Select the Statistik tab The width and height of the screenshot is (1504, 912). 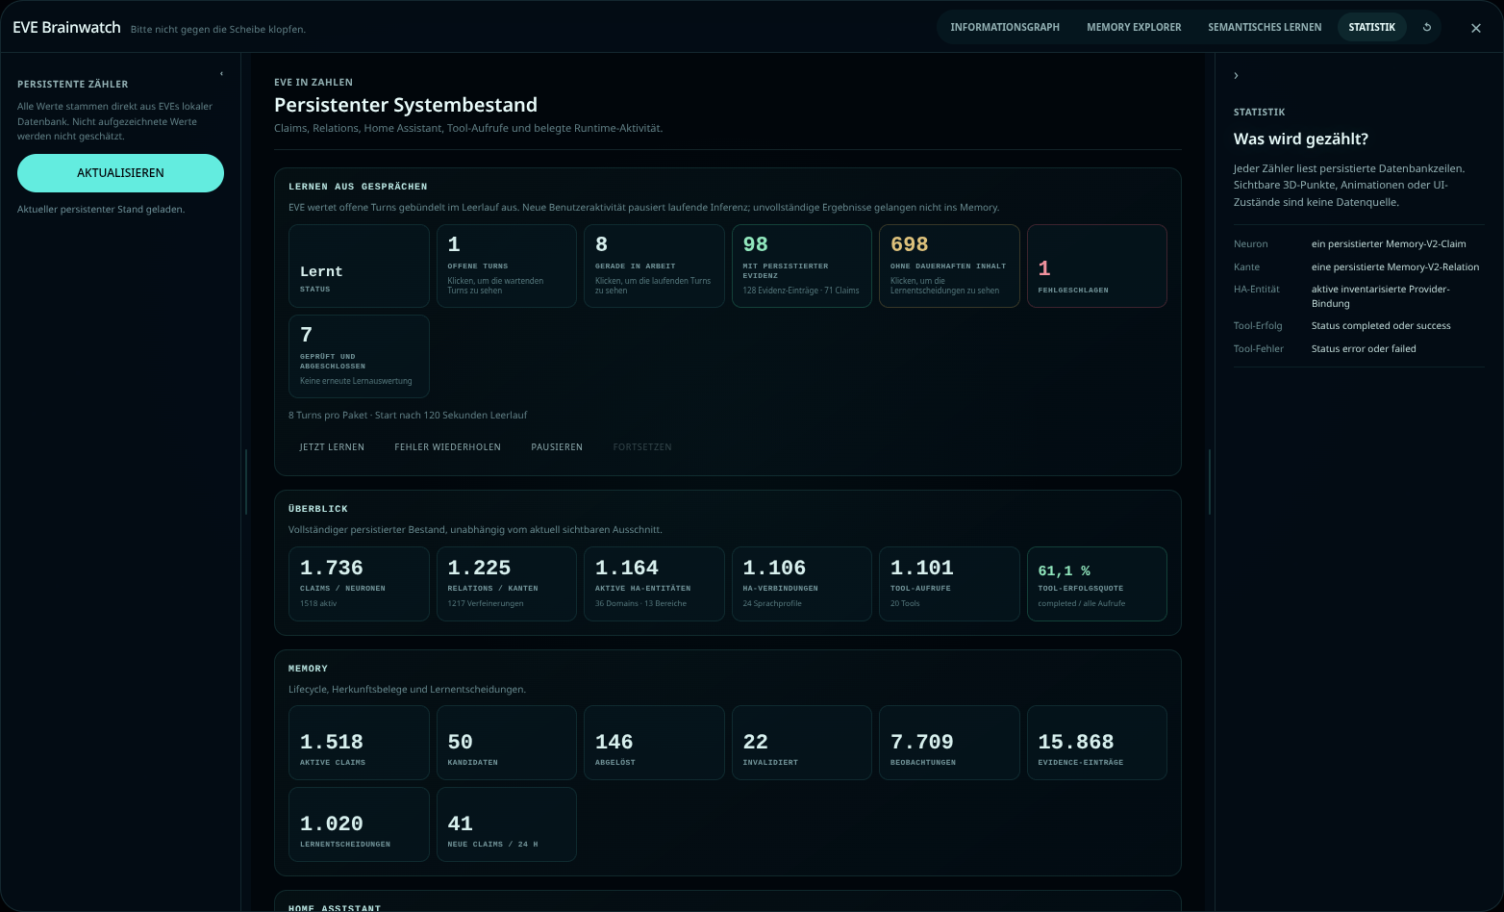tap(1371, 27)
